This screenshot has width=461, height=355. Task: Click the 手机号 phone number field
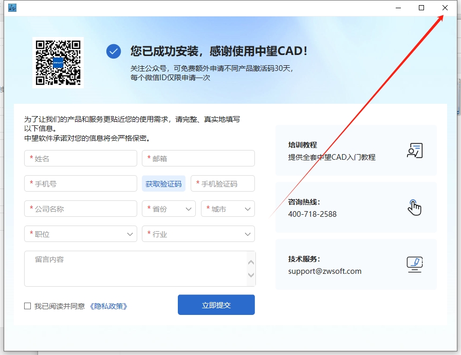[x=80, y=183]
